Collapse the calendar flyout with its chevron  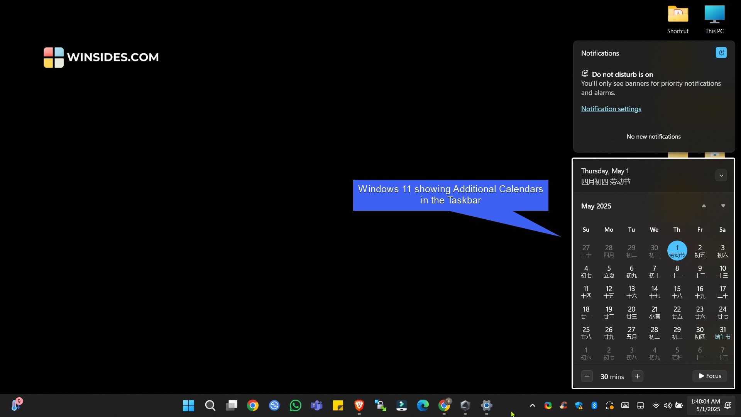point(721,175)
